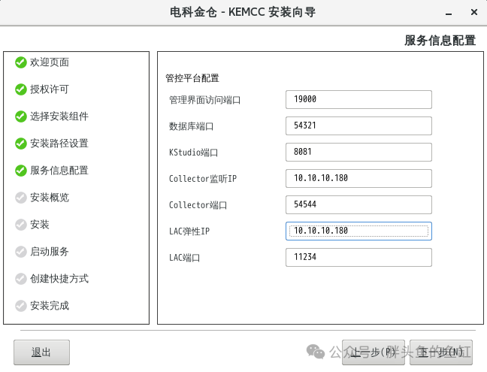Select the 服务信息配置 sidebar step label

[59, 171]
